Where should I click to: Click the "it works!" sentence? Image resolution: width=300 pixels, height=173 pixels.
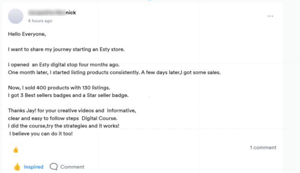coord(63,126)
